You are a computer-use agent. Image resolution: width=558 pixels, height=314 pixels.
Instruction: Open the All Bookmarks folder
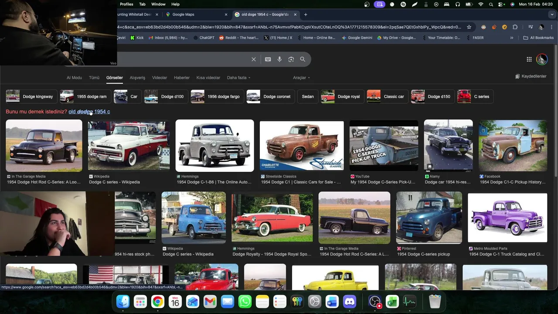click(x=538, y=38)
